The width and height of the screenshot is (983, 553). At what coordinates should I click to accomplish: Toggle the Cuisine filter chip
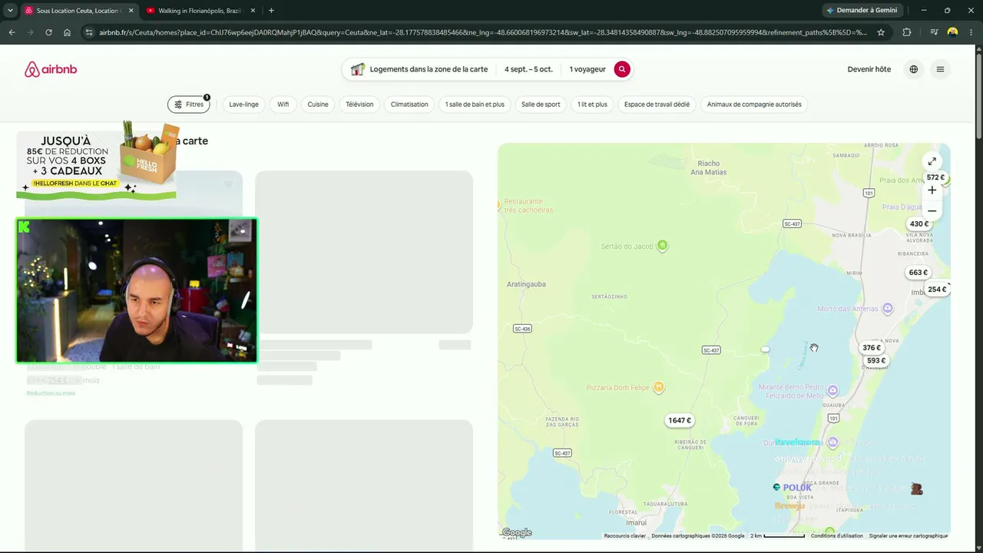pos(318,104)
